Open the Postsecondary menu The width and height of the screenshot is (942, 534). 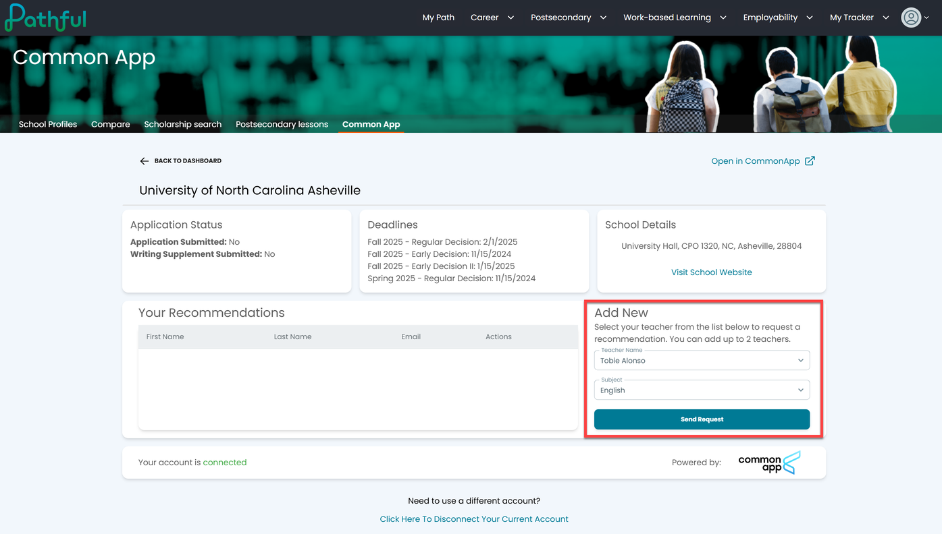[560, 18]
